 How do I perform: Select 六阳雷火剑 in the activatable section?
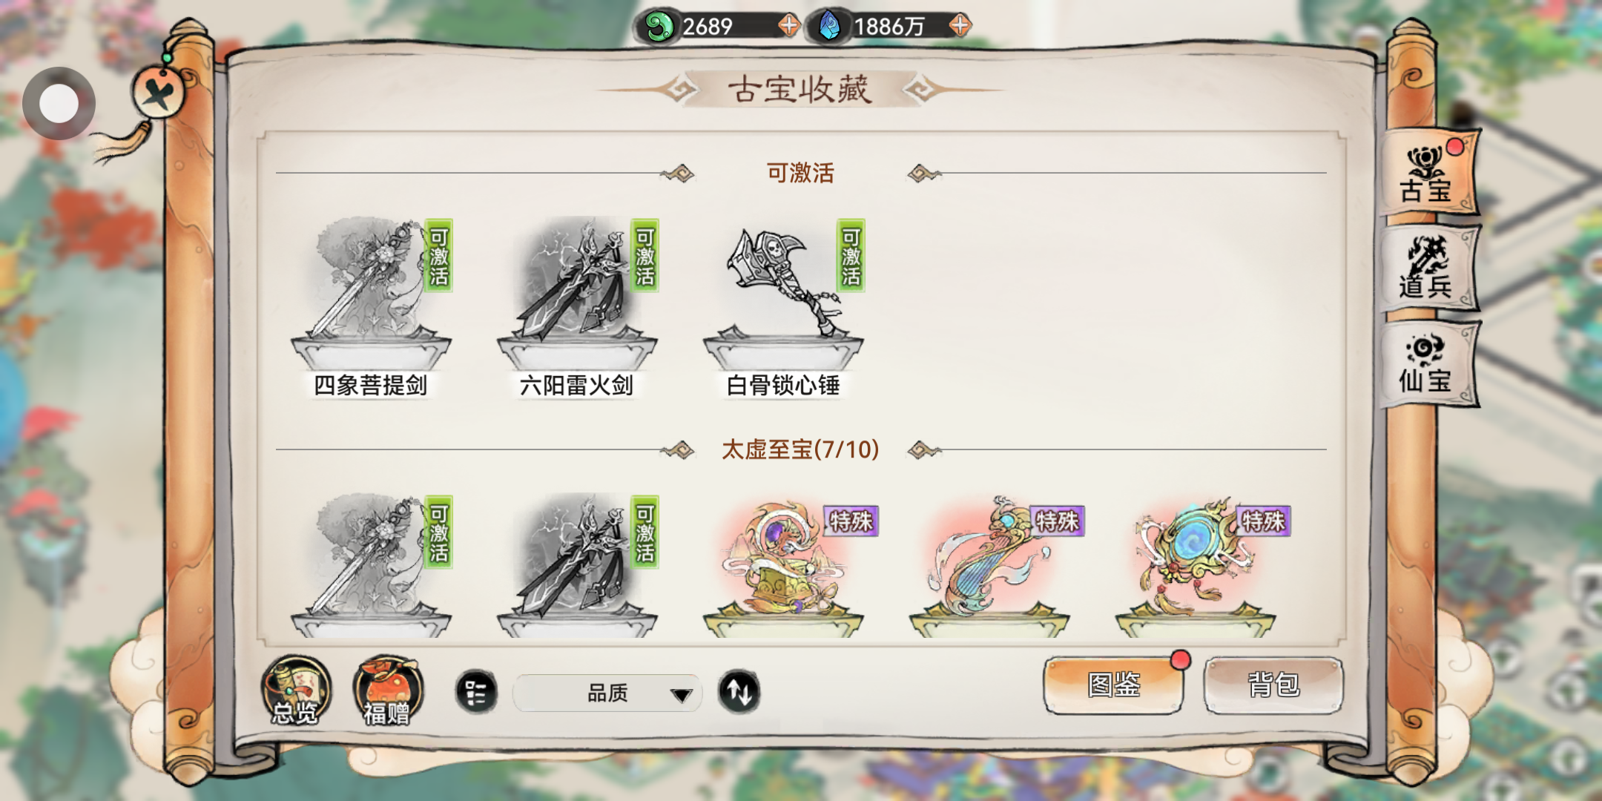(577, 306)
